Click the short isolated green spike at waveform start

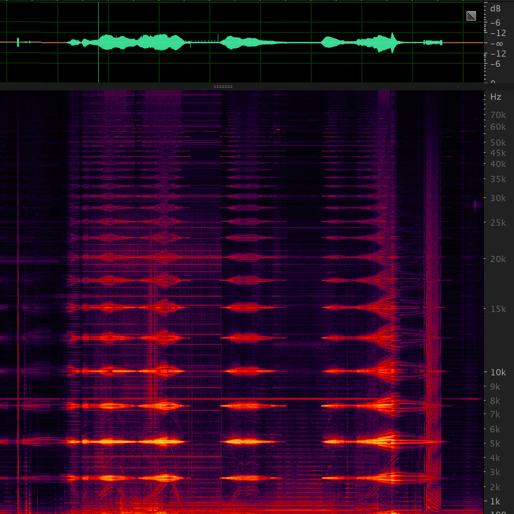pos(18,42)
